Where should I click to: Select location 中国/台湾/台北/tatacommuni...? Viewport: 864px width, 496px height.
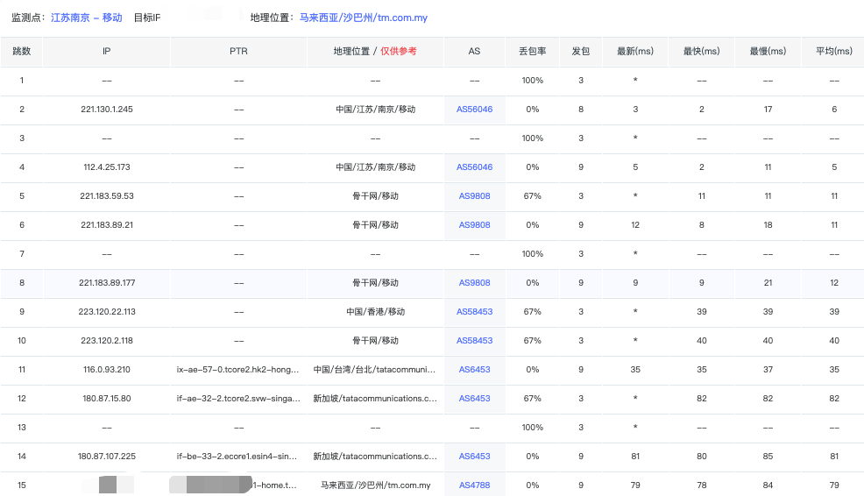tap(375, 369)
